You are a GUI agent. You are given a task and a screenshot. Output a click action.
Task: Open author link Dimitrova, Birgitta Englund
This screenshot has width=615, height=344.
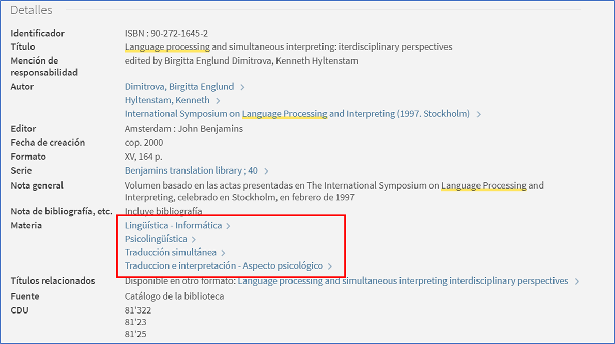coord(179,87)
